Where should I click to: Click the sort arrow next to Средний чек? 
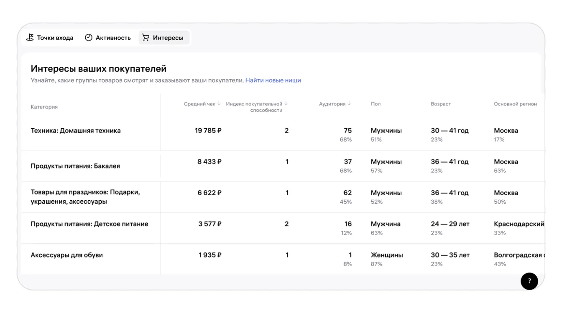pyautogui.click(x=219, y=104)
